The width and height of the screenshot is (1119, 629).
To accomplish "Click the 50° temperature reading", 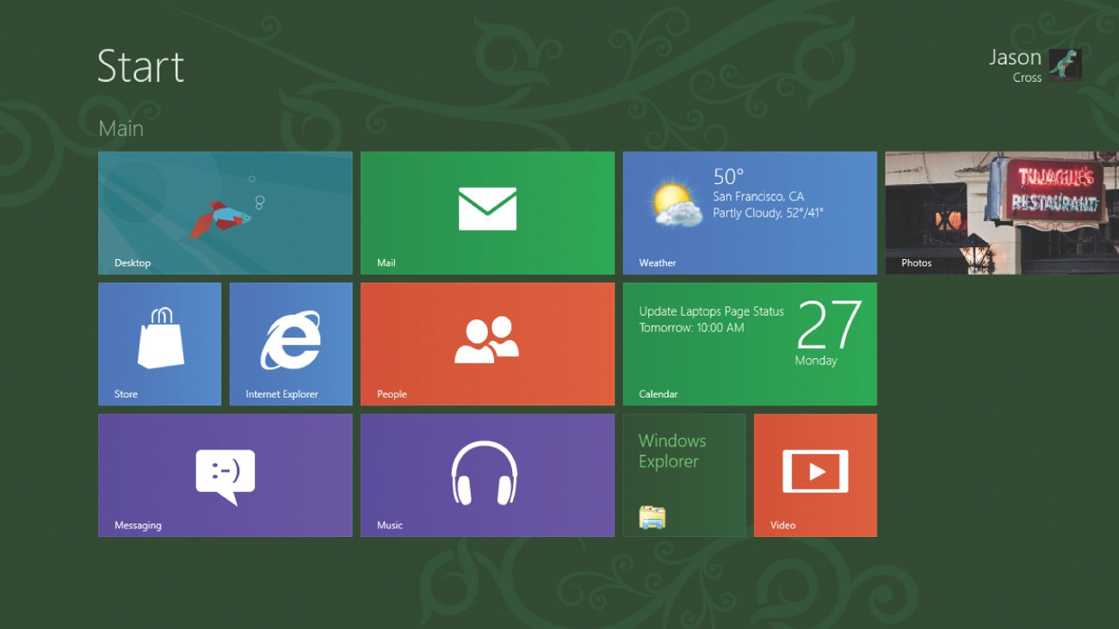I will click(x=727, y=176).
